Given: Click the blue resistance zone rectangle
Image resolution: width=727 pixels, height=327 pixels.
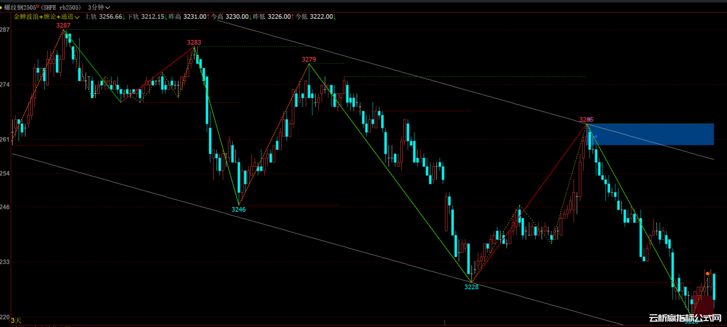Looking at the screenshot, I should click(650, 134).
